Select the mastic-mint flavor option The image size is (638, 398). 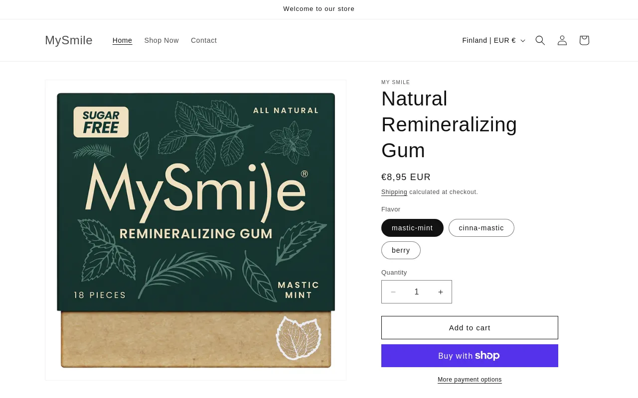pos(412,228)
